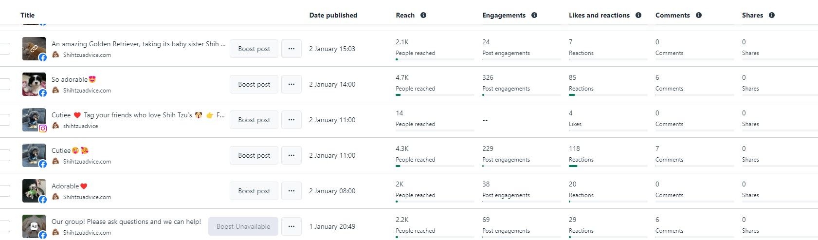Screen dimensions: 818x240
Task: Boost the So adorable post
Action: 254,84
